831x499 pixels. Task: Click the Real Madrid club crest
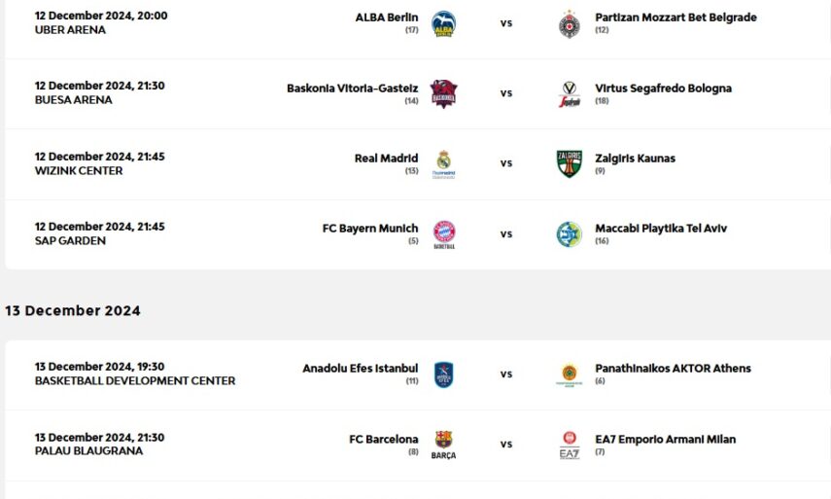[443, 162]
